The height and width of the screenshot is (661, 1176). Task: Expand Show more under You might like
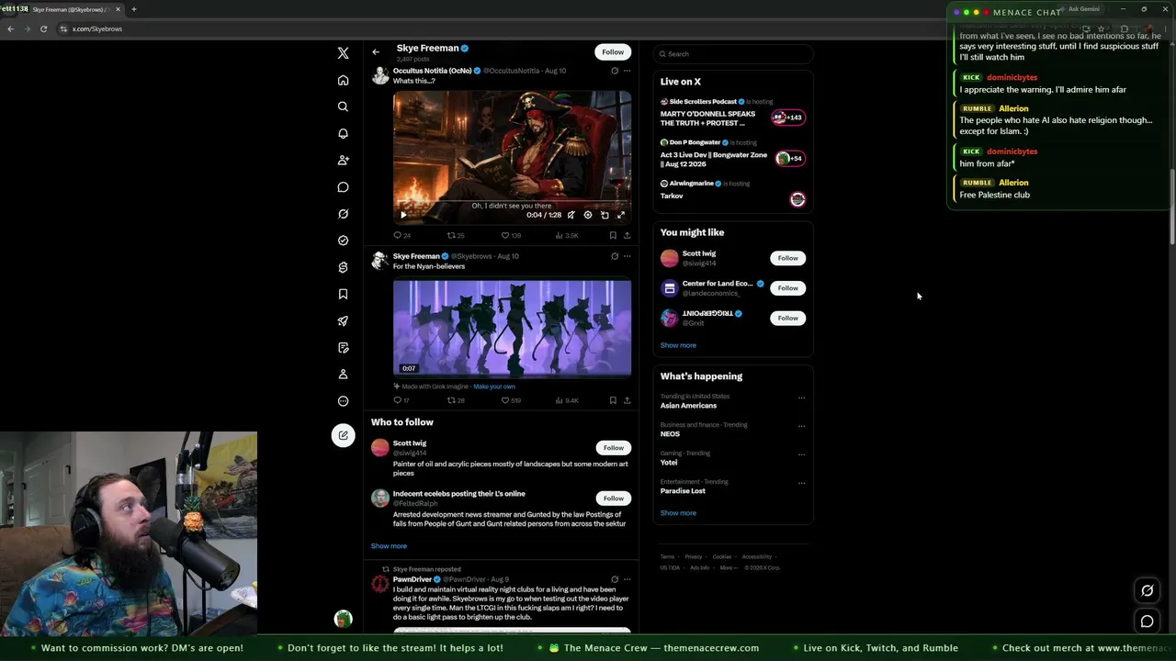[x=678, y=345]
